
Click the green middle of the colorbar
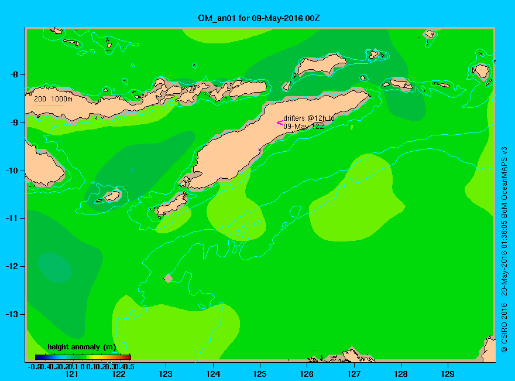[x=83, y=357]
